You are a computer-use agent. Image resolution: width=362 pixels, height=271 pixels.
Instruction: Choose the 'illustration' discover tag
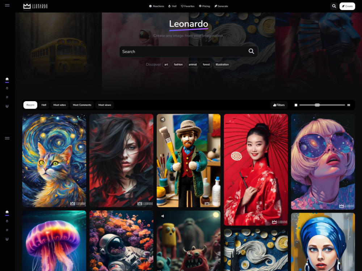click(222, 65)
